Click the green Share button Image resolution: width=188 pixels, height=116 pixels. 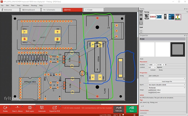coord(132,109)
